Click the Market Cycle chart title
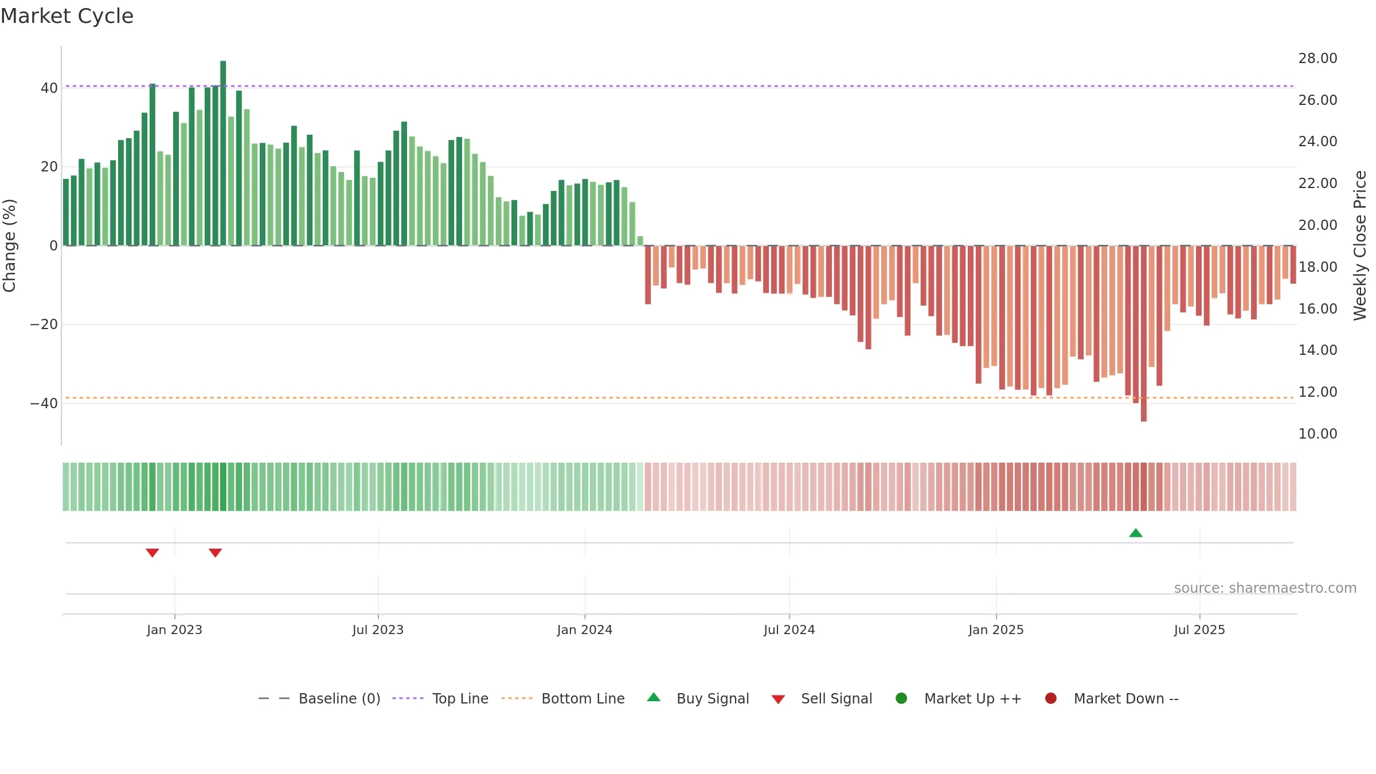1376x774 pixels. (67, 16)
